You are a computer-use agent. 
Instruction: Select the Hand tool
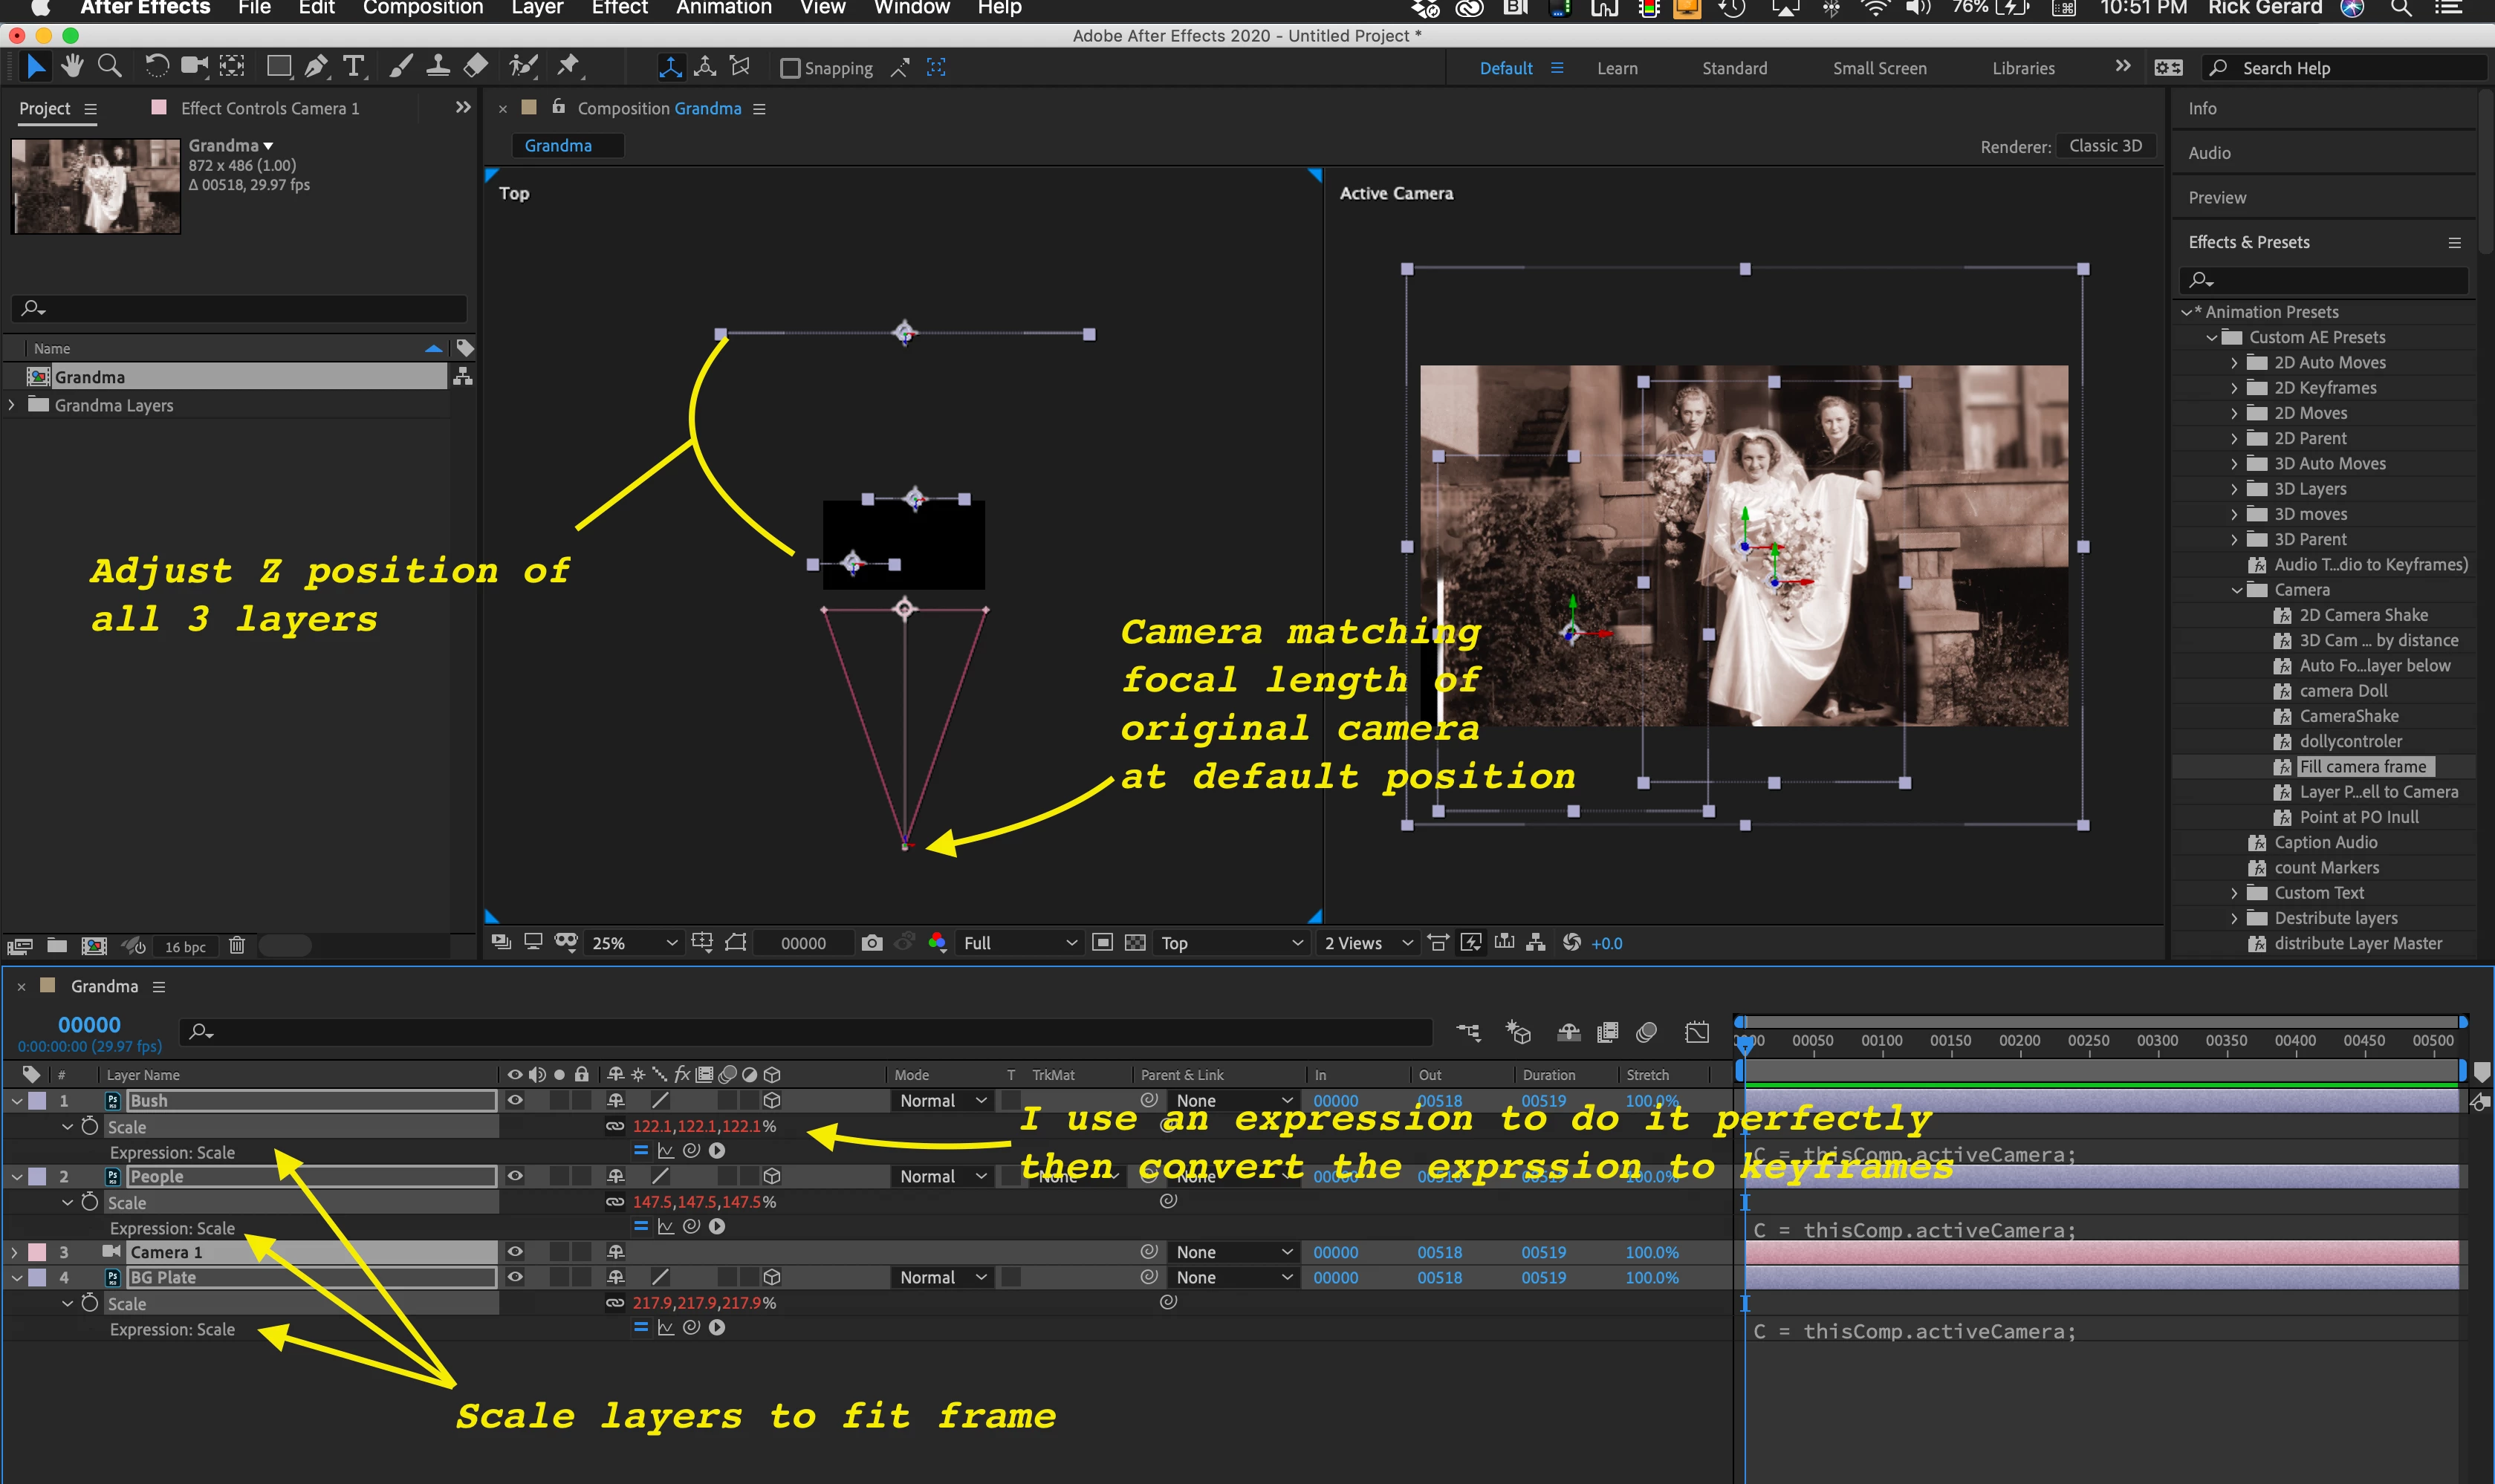click(x=72, y=67)
